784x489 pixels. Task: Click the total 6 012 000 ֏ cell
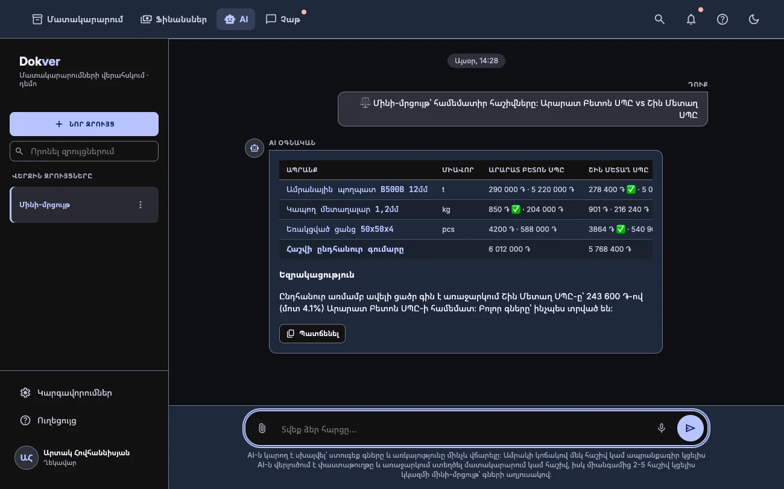[x=509, y=249]
